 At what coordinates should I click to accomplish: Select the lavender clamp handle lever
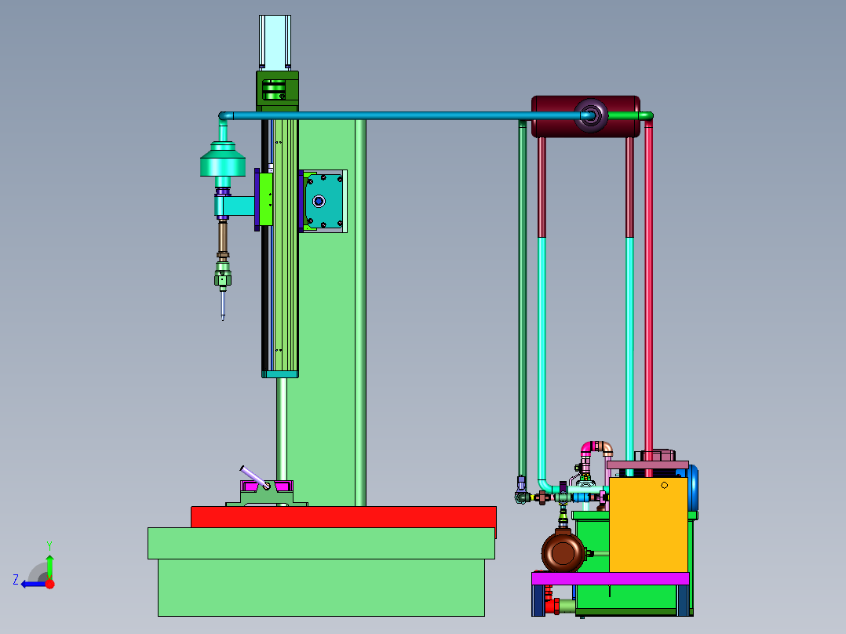click(254, 478)
